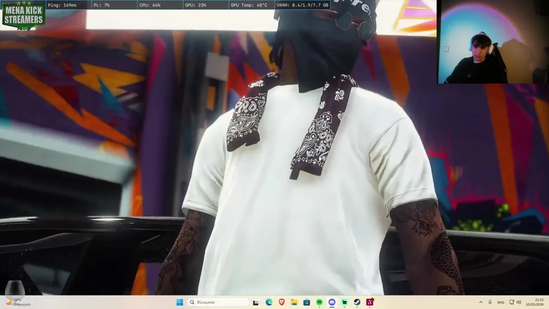
Task: Switch to Steam in the taskbar
Action: click(357, 302)
